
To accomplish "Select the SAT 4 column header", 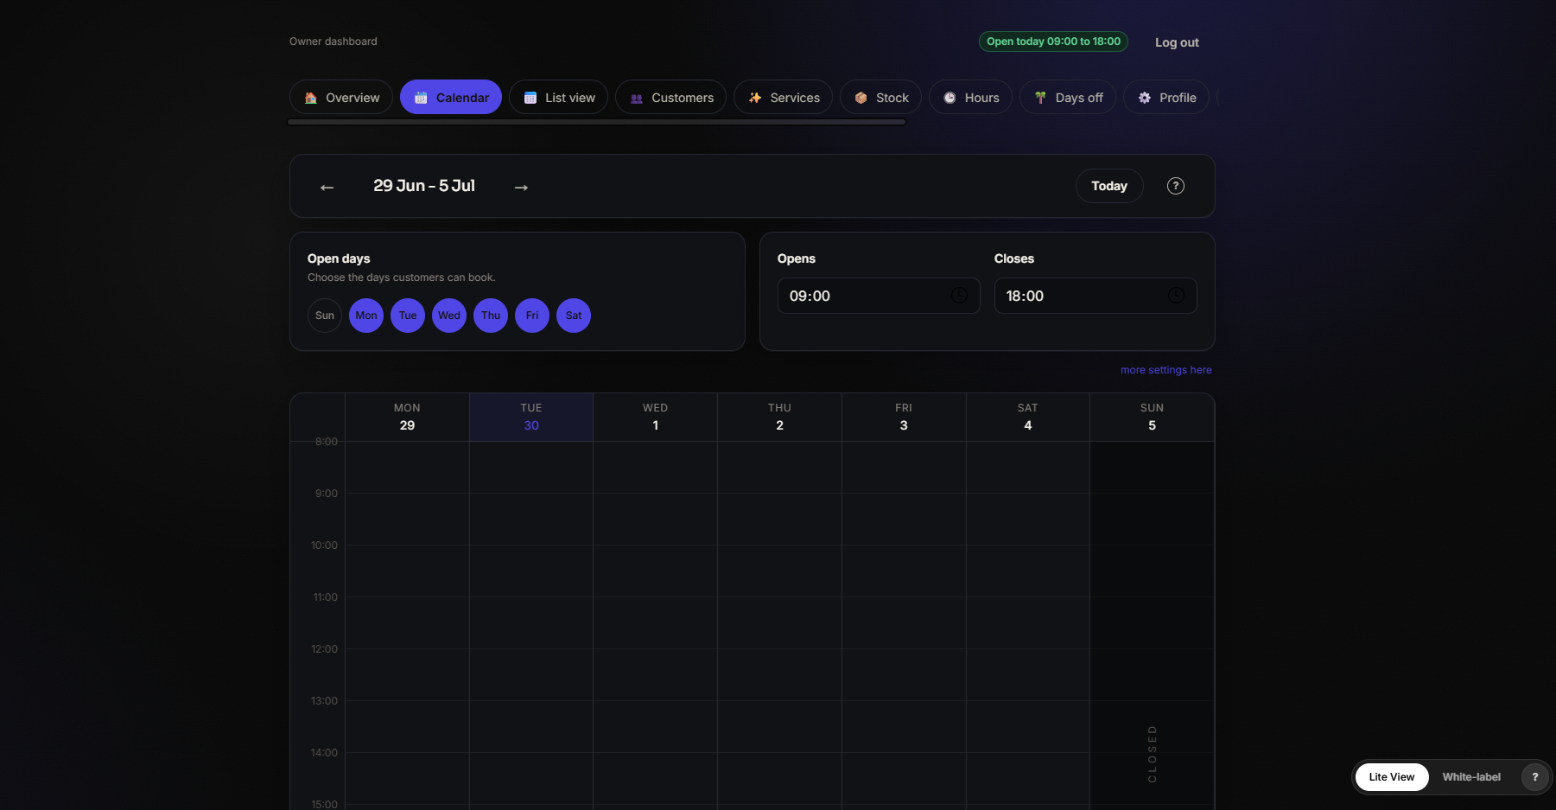I will click(1028, 418).
